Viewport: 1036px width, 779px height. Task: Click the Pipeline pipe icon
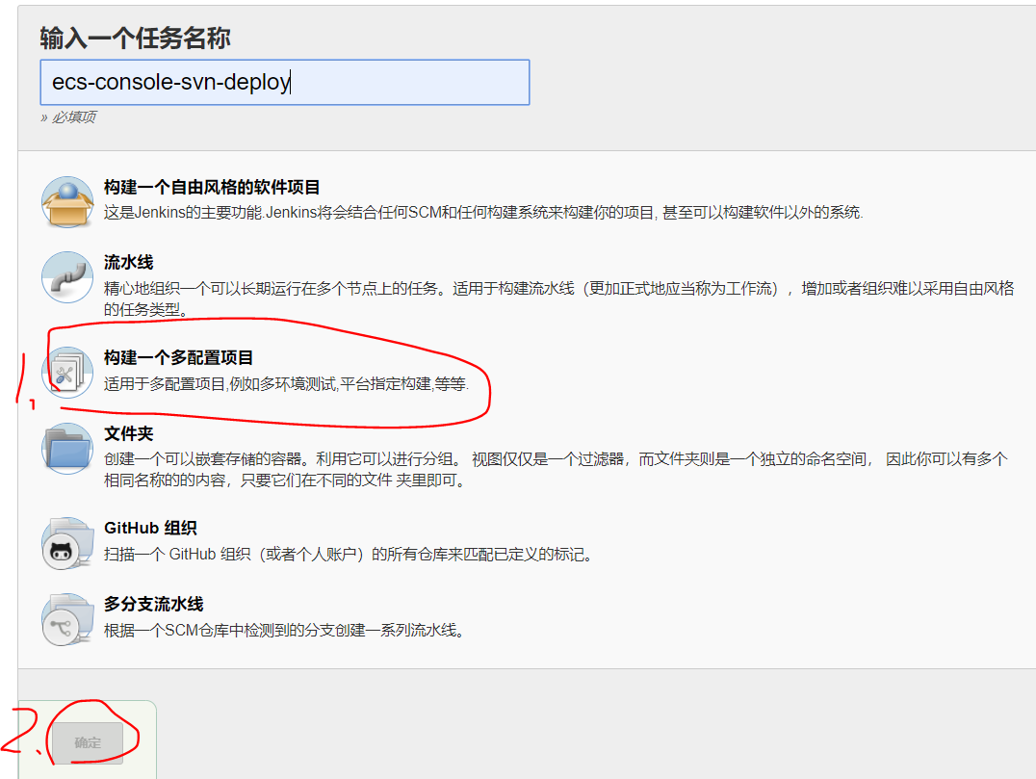point(67,277)
